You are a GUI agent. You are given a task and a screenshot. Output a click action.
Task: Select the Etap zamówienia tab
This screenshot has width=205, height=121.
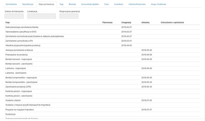[x=46, y=4]
